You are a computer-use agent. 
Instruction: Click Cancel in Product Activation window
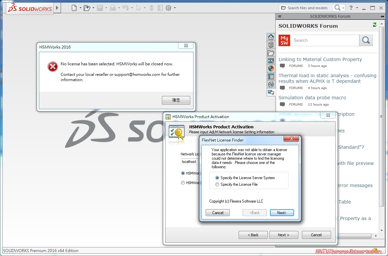pos(316,235)
